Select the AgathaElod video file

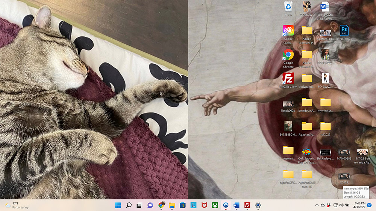325,33
